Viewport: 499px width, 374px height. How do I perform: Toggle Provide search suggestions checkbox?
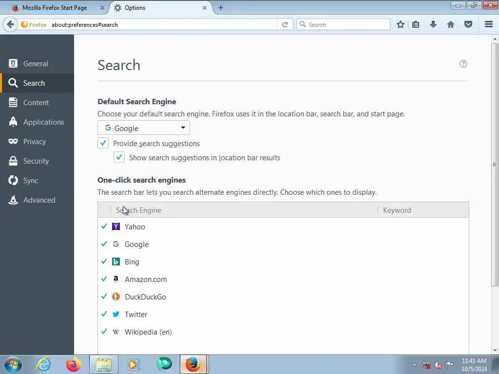coord(103,143)
